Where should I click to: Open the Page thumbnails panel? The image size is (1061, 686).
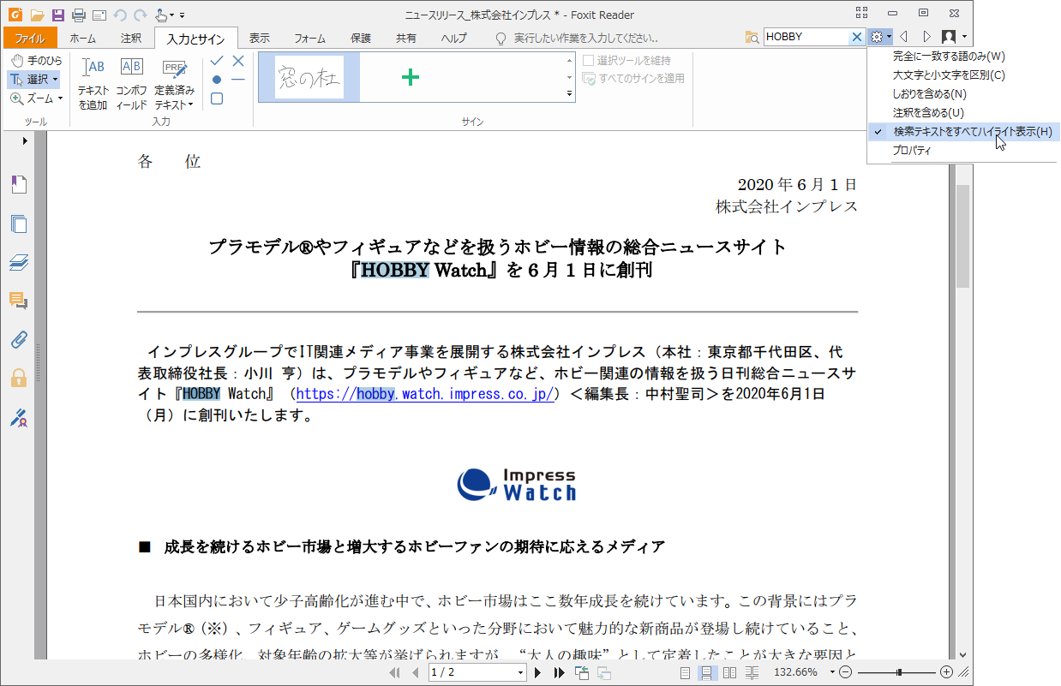pyautogui.click(x=18, y=224)
